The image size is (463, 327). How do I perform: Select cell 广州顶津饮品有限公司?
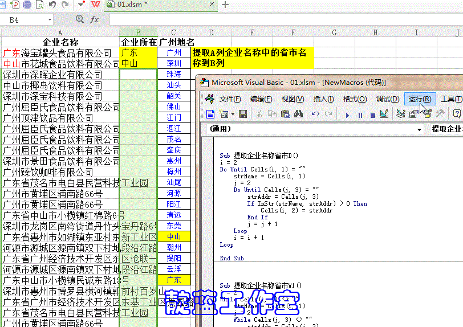60,118
